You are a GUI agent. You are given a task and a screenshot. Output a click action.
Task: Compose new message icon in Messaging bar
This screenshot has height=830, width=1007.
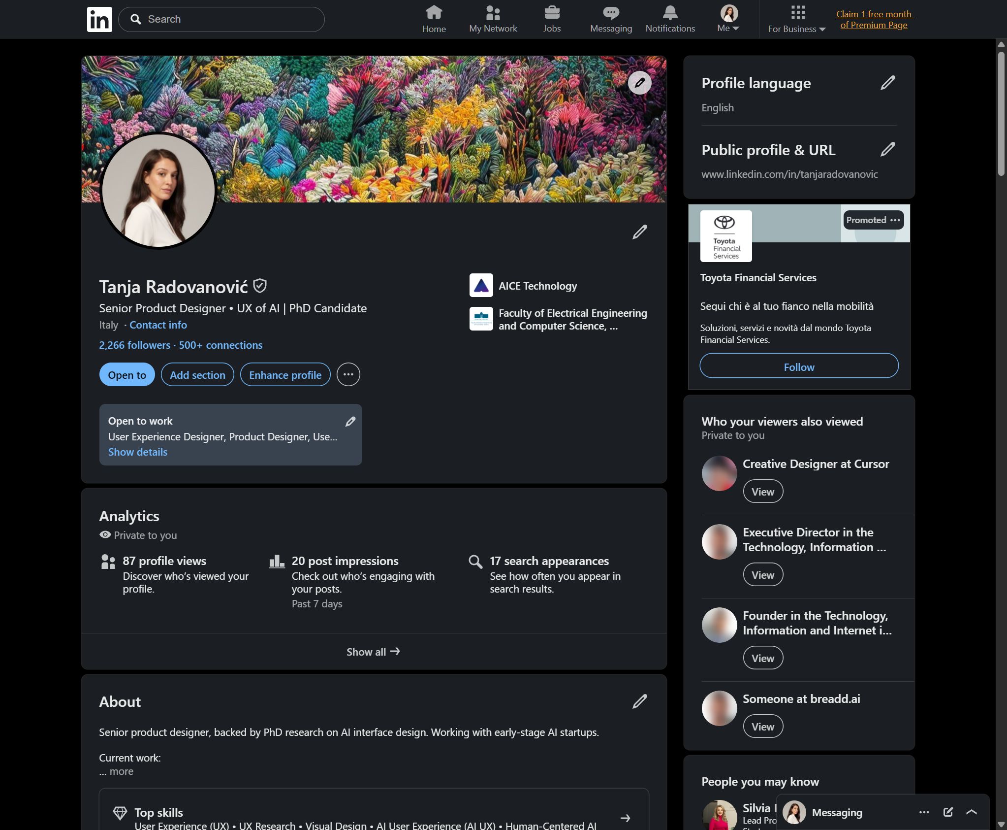948,812
